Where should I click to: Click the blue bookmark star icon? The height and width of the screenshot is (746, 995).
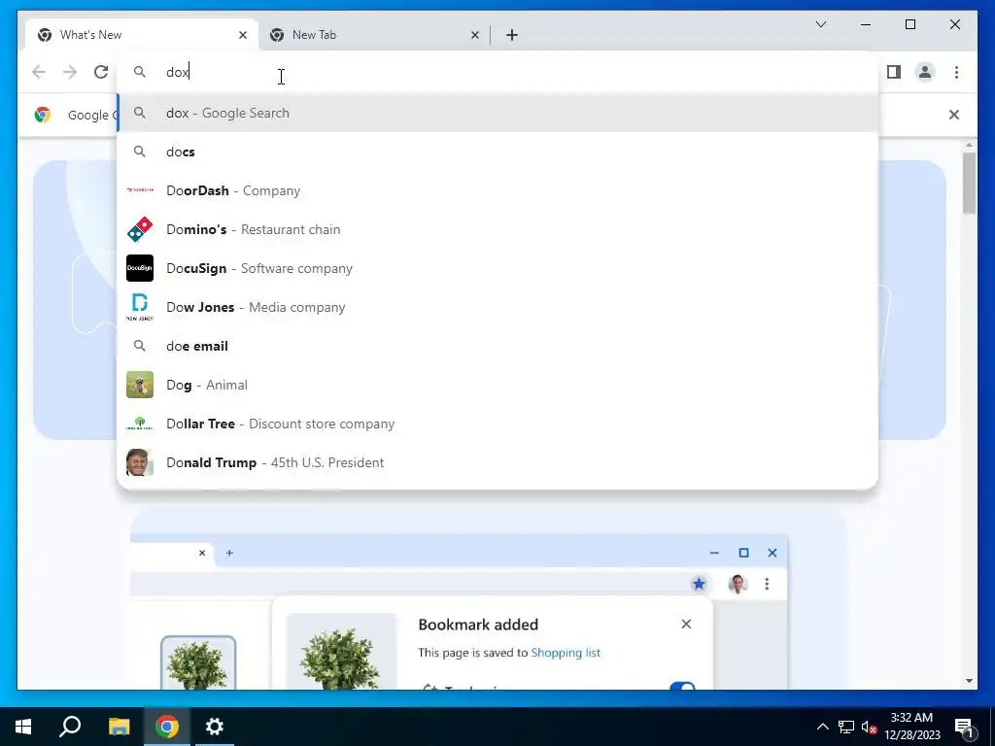coord(699,584)
